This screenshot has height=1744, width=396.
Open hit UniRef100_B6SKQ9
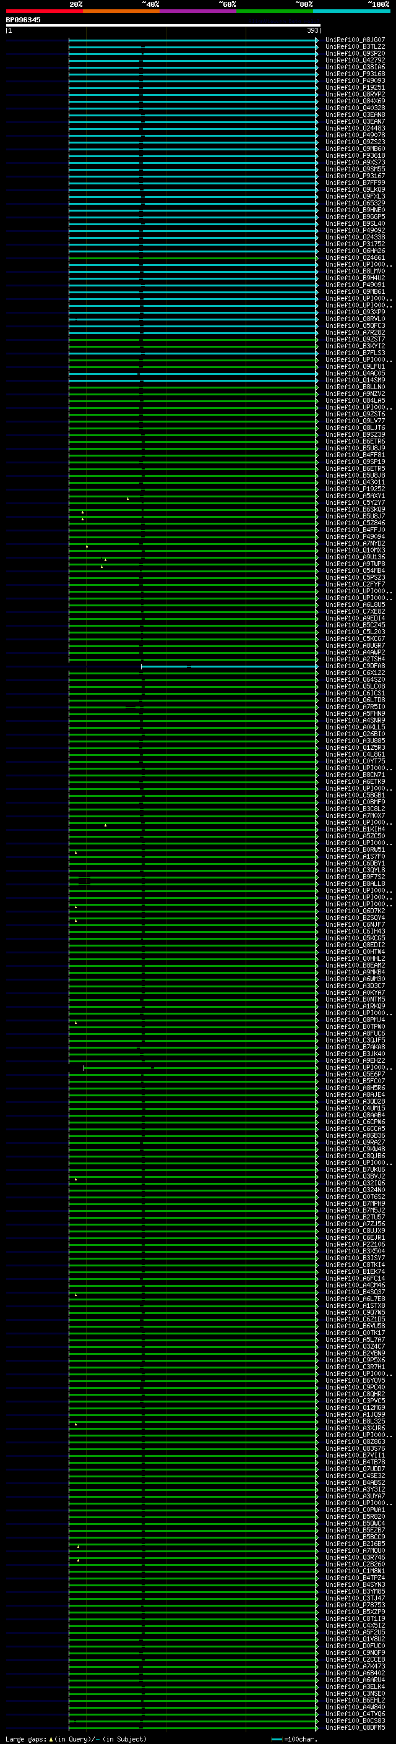355,510
